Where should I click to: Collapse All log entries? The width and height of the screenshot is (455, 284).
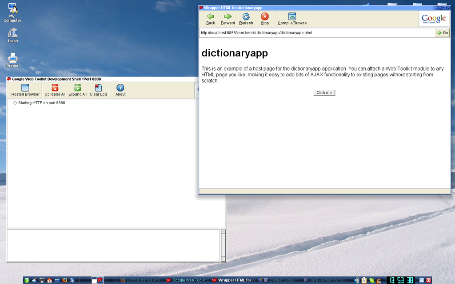click(55, 90)
